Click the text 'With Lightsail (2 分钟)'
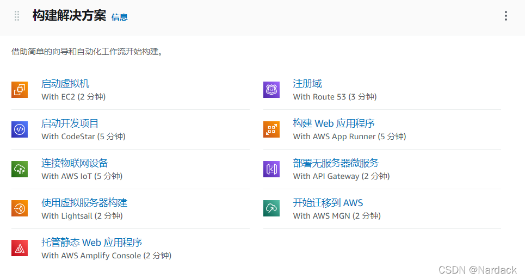This screenshot has height=279, width=525. pyautogui.click(x=82, y=216)
